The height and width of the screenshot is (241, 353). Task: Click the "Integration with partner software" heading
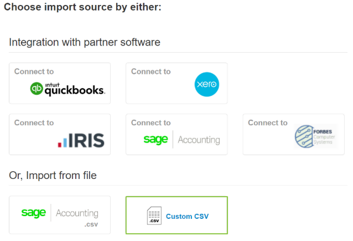tap(85, 42)
